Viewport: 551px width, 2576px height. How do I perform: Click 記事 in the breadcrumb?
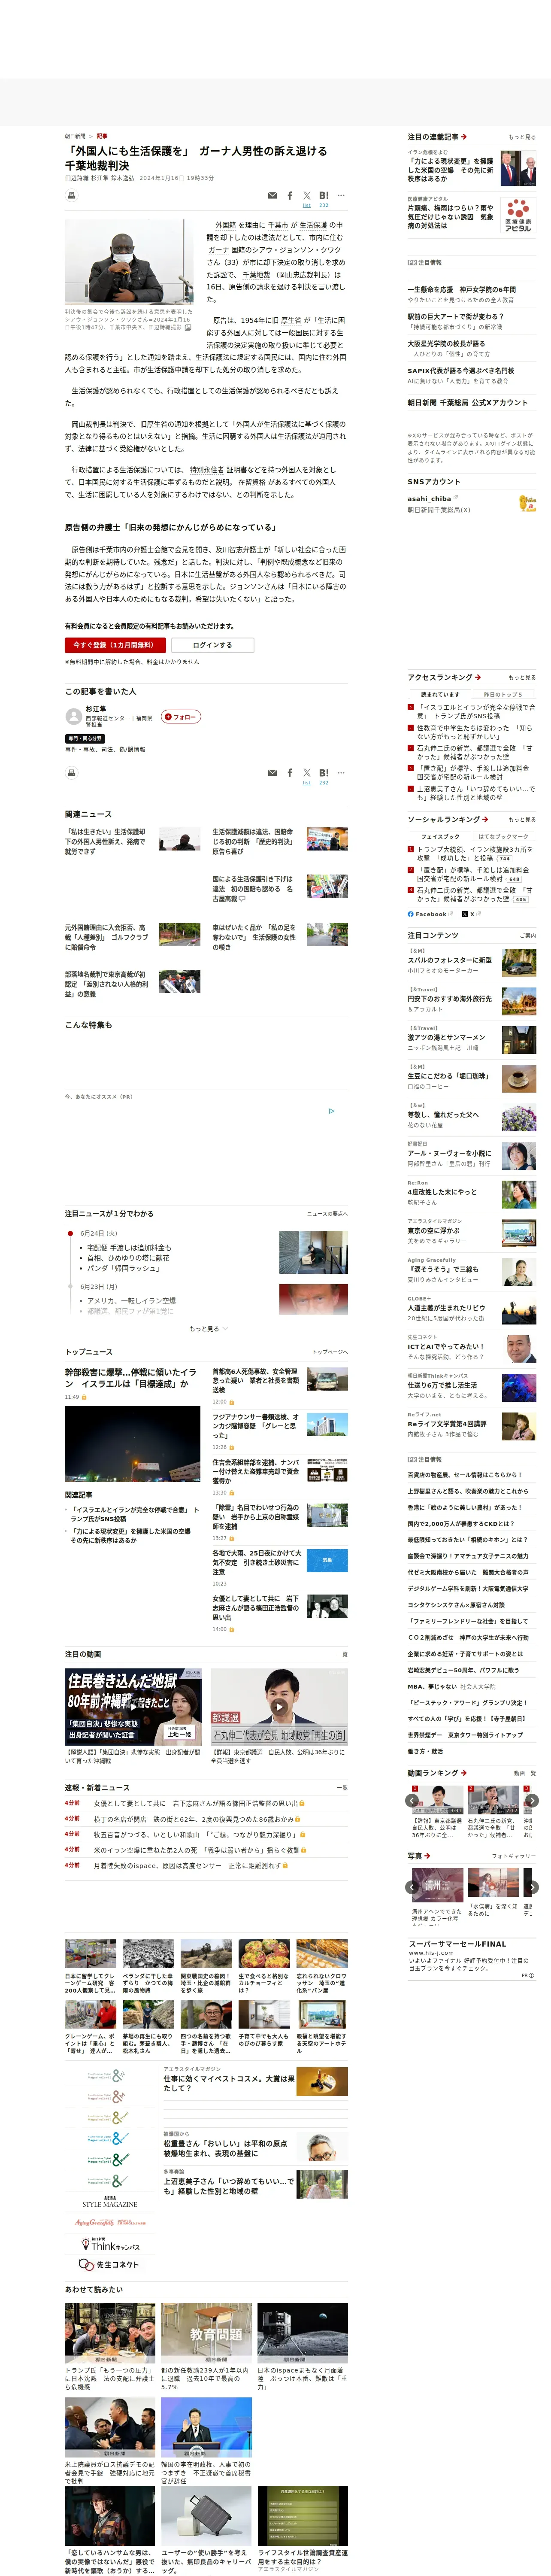click(102, 136)
